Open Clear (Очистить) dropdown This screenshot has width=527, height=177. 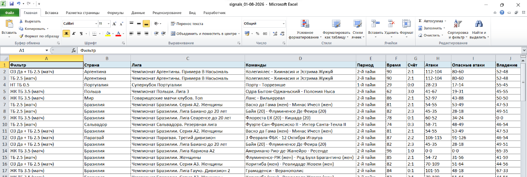pos(430,35)
